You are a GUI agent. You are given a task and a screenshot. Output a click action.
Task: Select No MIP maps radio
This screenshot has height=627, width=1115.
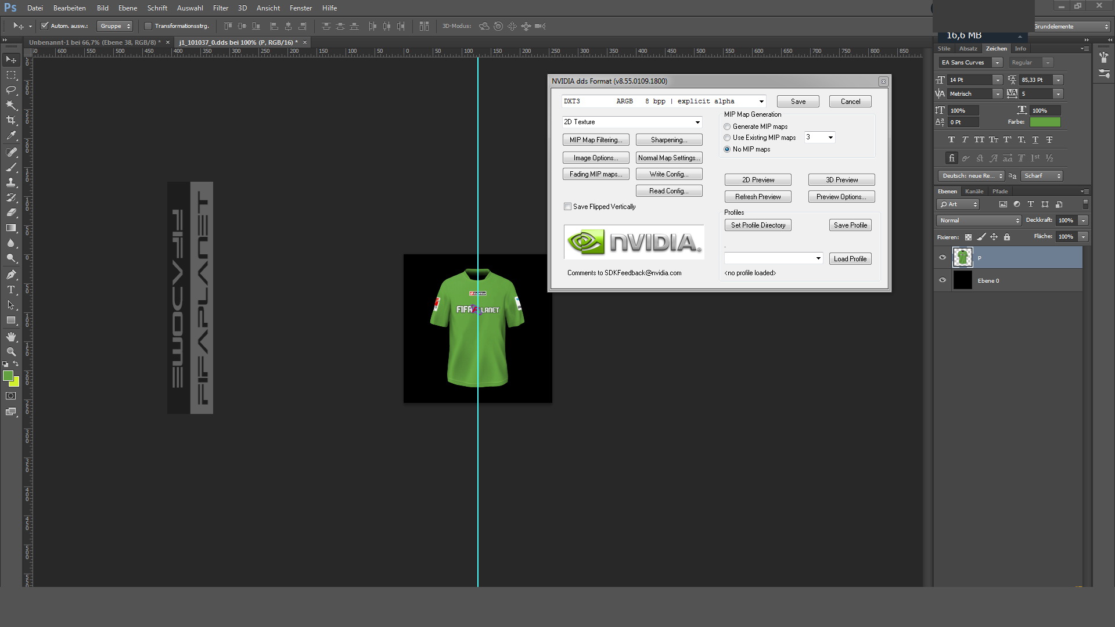[727, 149]
